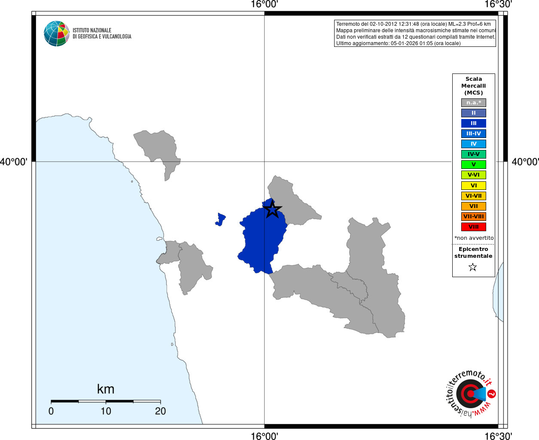539x440 pixels.
Task: Click the epicenter star on the map
Action: tap(272, 210)
